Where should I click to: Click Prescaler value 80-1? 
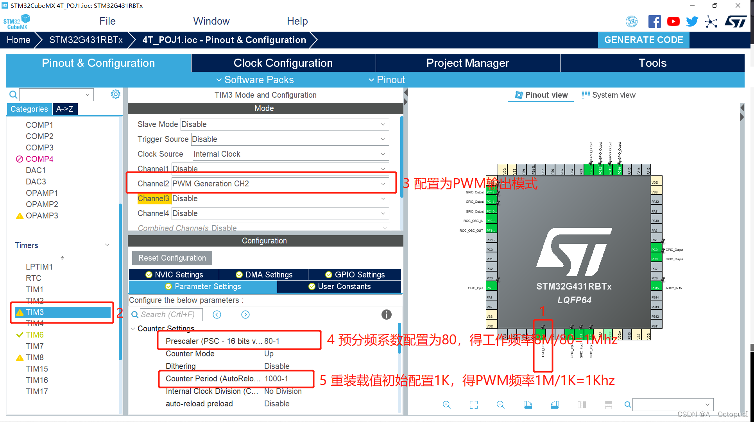click(x=272, y=341)
